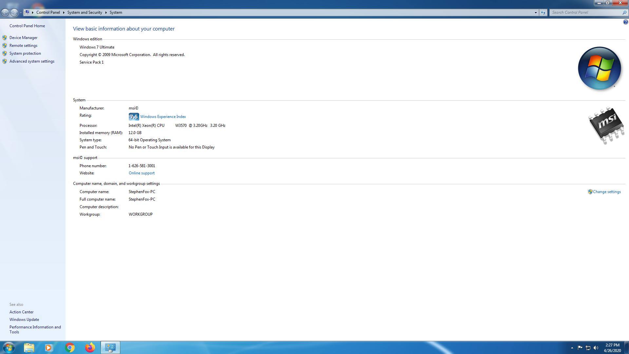This screenshot has height=354, width=629.
Task: Expand address bar history dropdown arrow
Action: point(536,12)
